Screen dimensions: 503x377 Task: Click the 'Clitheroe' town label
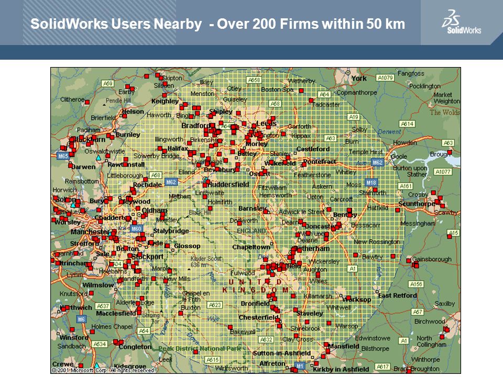point(72,99)
